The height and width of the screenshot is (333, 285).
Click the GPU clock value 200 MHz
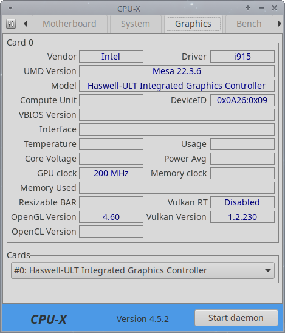(x=111, y=173)
